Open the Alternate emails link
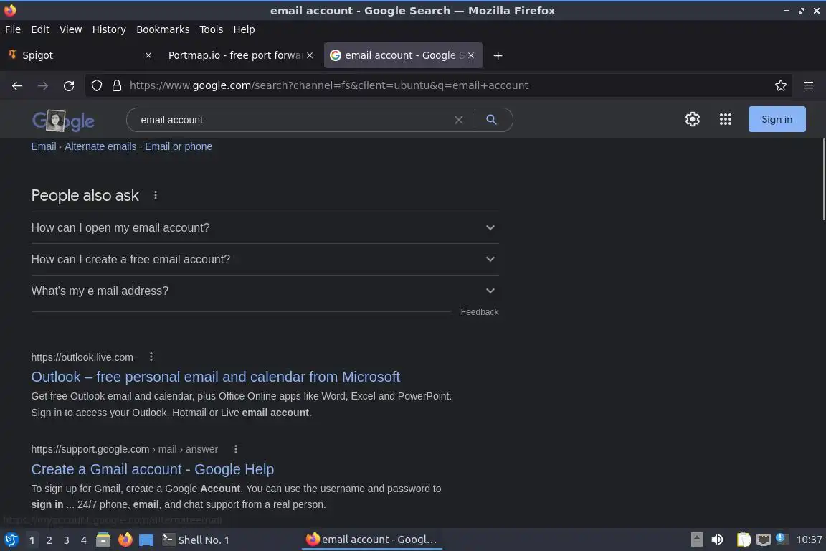This screenshot has height=551, width=826. pos(100,146)
